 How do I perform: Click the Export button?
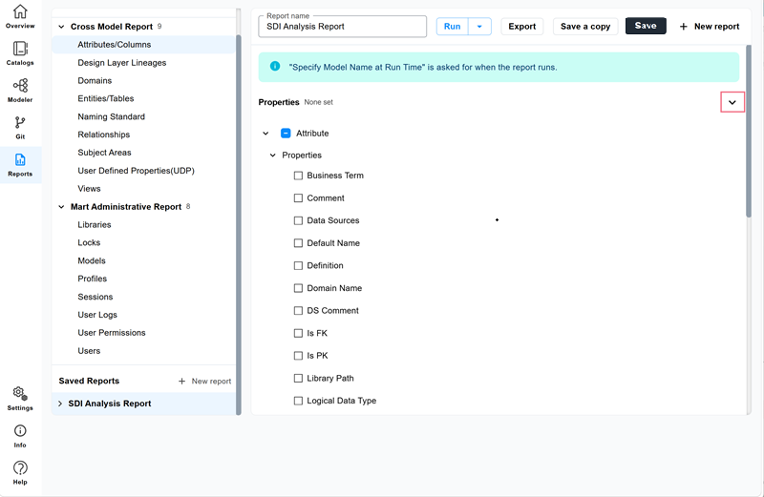(521, 27)
